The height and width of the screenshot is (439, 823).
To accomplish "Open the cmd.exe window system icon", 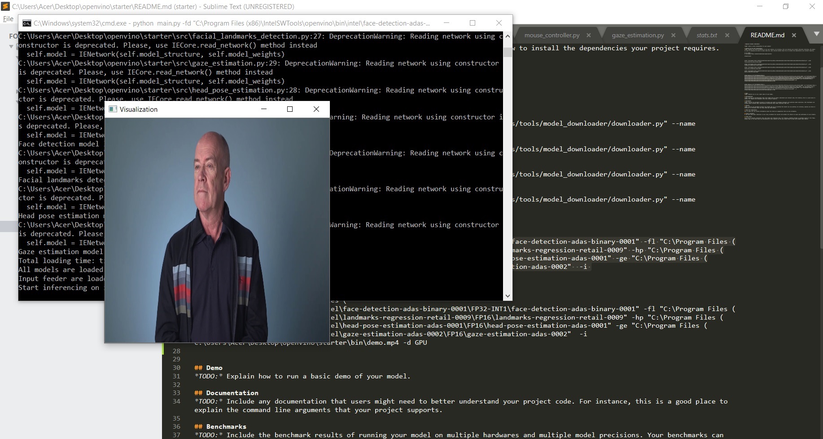I will pyautogui.click(x=27, y=23).
